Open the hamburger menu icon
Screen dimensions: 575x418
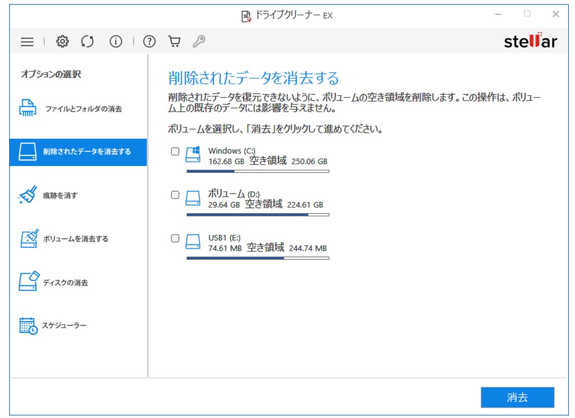point(27,41)
